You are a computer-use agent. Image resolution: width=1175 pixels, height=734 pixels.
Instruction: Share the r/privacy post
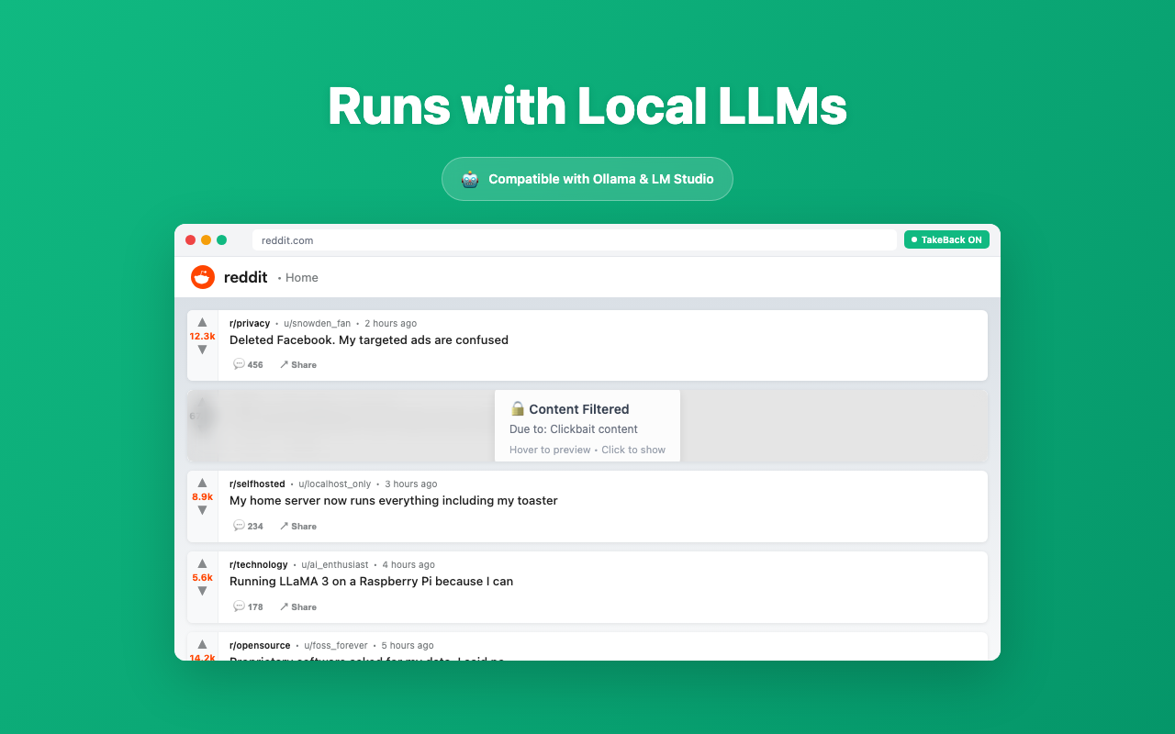[x=298, y=364]
